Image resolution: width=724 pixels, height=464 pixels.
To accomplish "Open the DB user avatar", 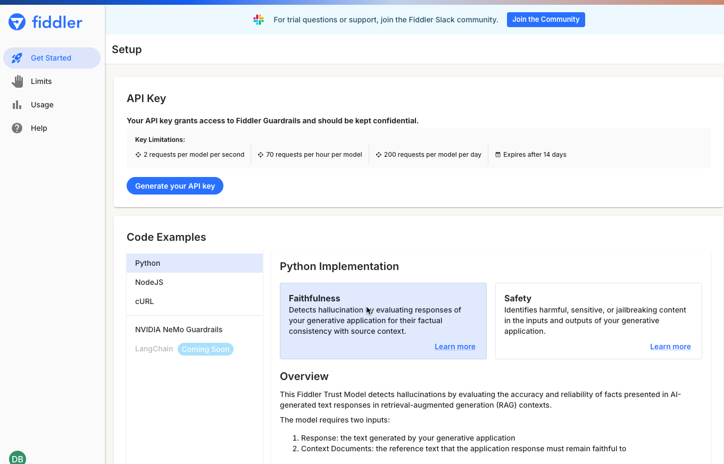I will [17, 458].
